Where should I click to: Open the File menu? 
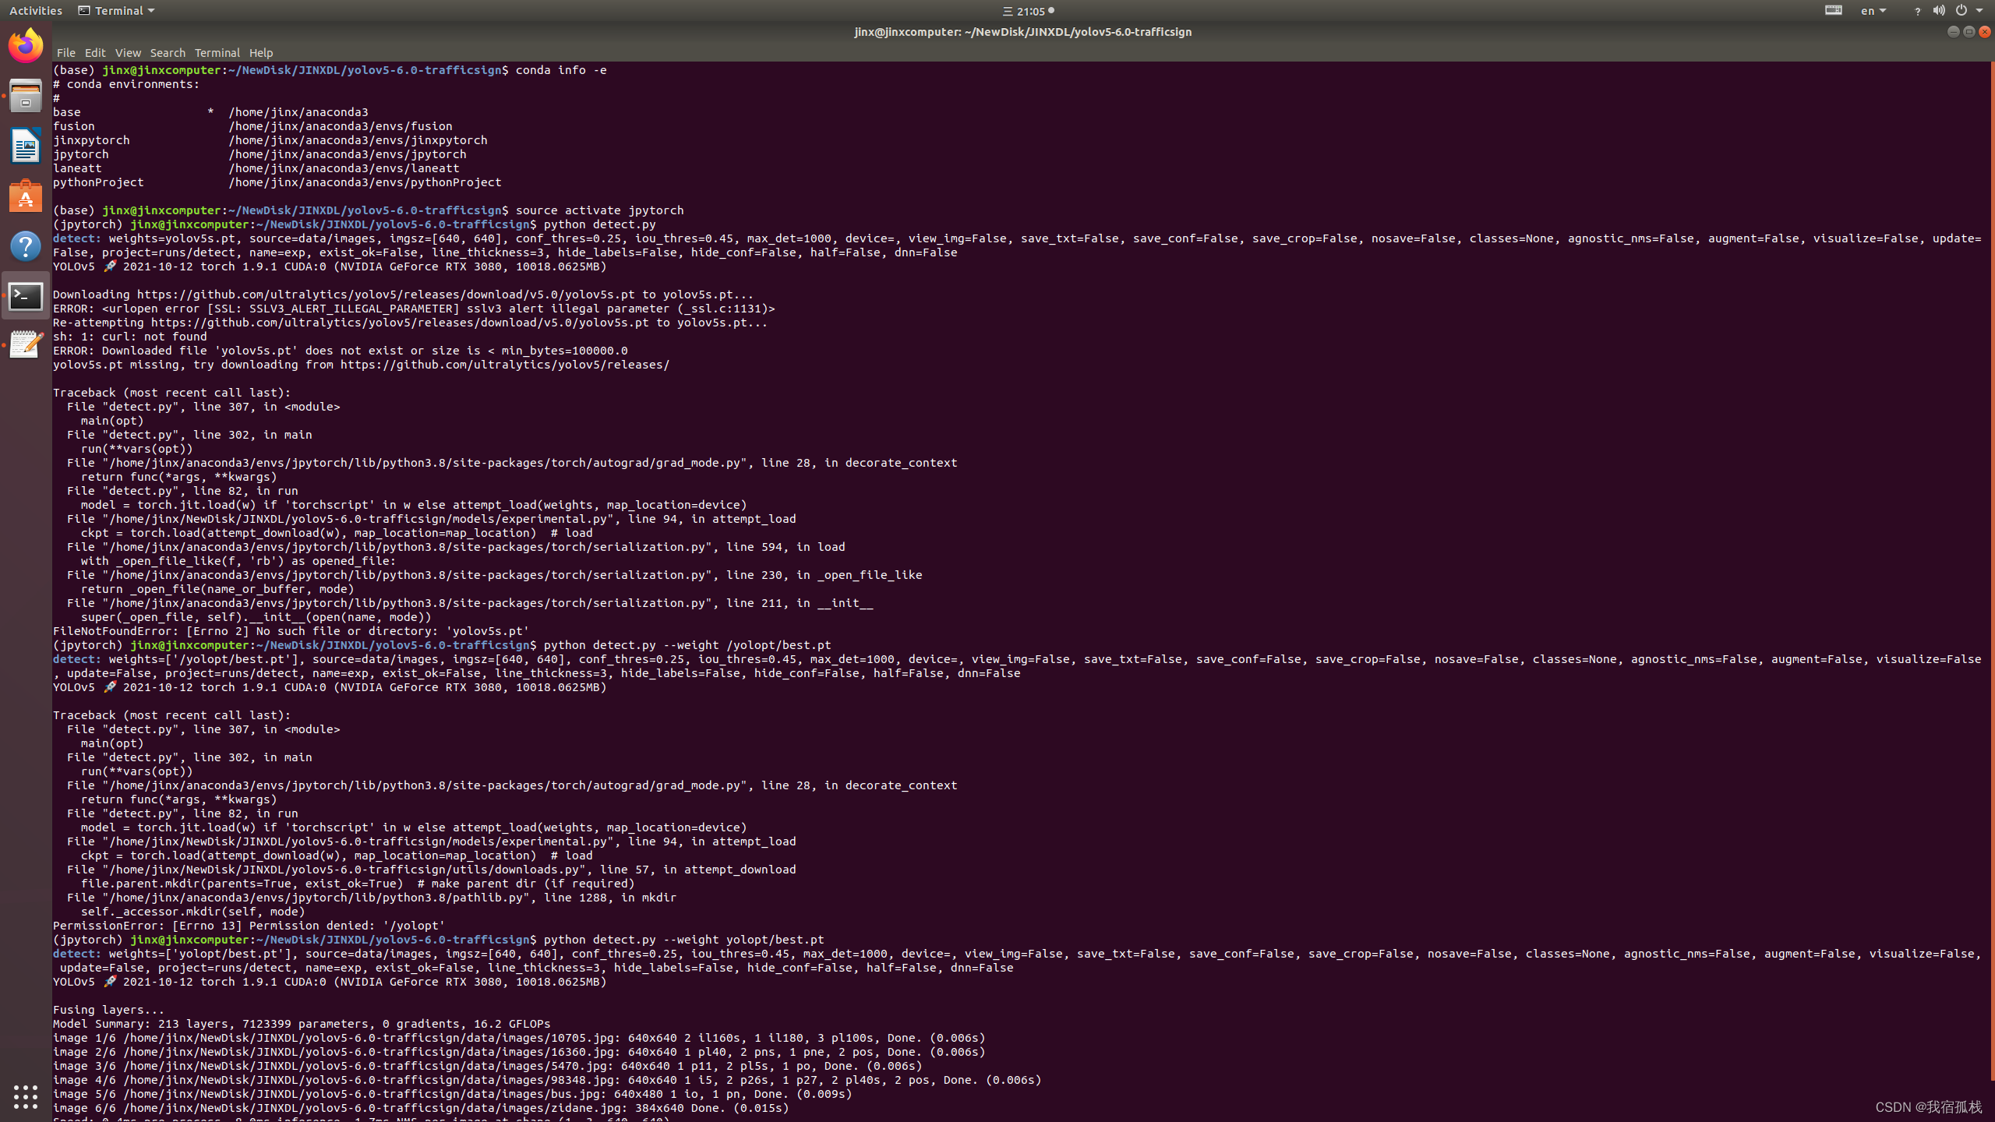pos(65,53)
